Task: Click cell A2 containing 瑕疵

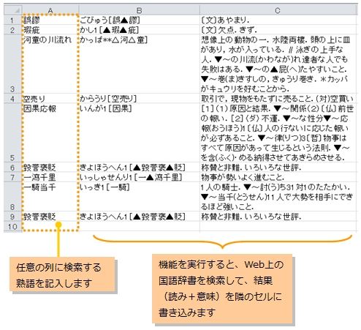Action: [x=50, y=30]
